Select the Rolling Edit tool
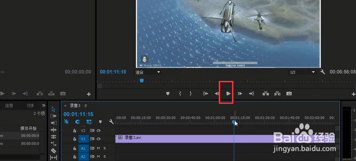 click(x=53, y=136)
